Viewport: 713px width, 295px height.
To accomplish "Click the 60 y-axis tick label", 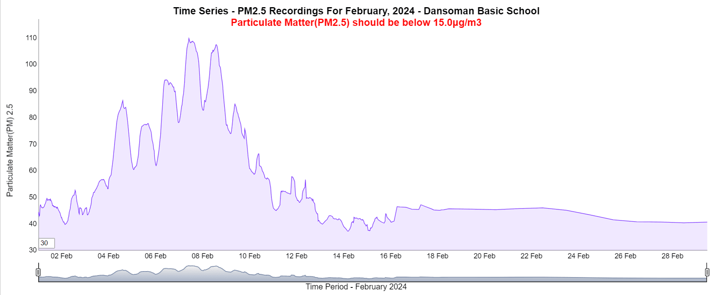I will coord(33,170).
